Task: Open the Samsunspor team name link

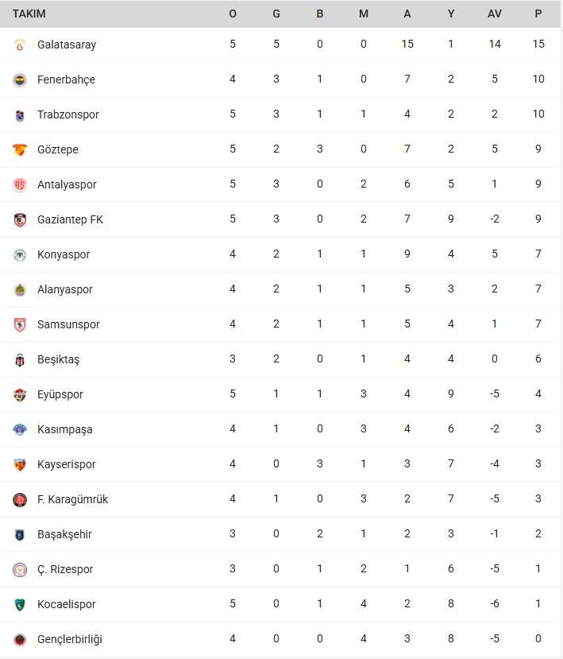Action: tap(68, 324)
